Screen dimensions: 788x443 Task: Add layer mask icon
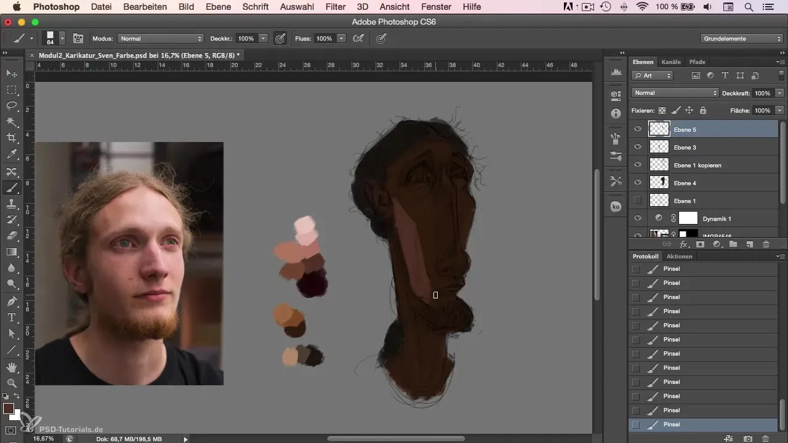pyautogui.click(x=700, y=244)
